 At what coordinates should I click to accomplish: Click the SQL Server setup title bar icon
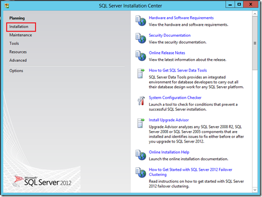point(7,6)
